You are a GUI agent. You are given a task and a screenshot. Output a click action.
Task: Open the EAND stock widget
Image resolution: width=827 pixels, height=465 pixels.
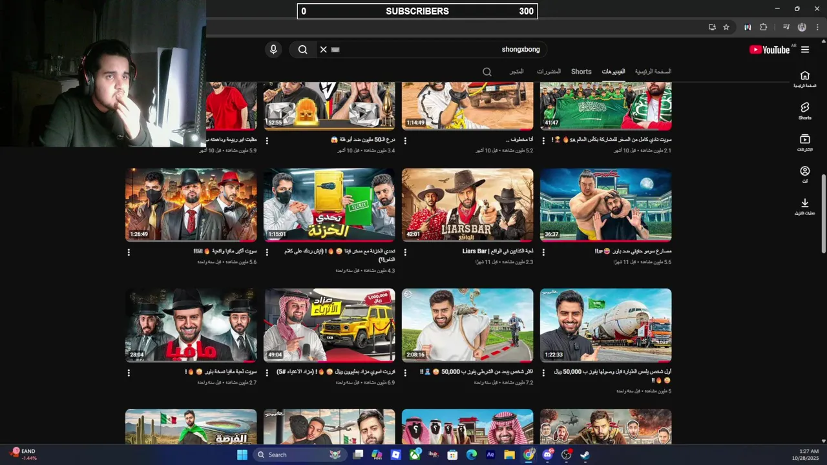(23, 454)
